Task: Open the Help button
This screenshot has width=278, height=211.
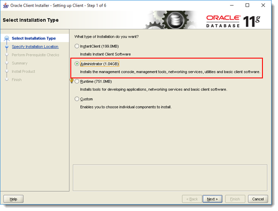Action: pos(13,199)
